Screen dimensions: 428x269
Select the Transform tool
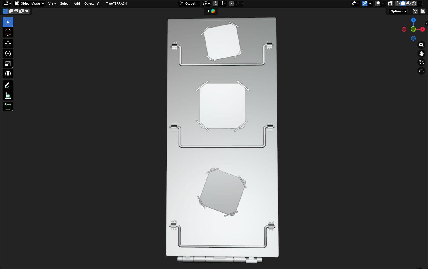8,74
